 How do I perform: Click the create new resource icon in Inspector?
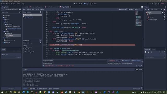[146, 52]
